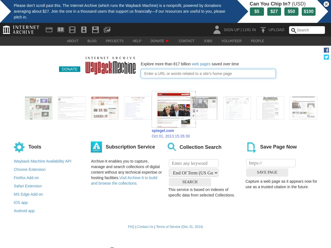Open the Images collection icon
The image size is (331, 248).
(107, 29)
